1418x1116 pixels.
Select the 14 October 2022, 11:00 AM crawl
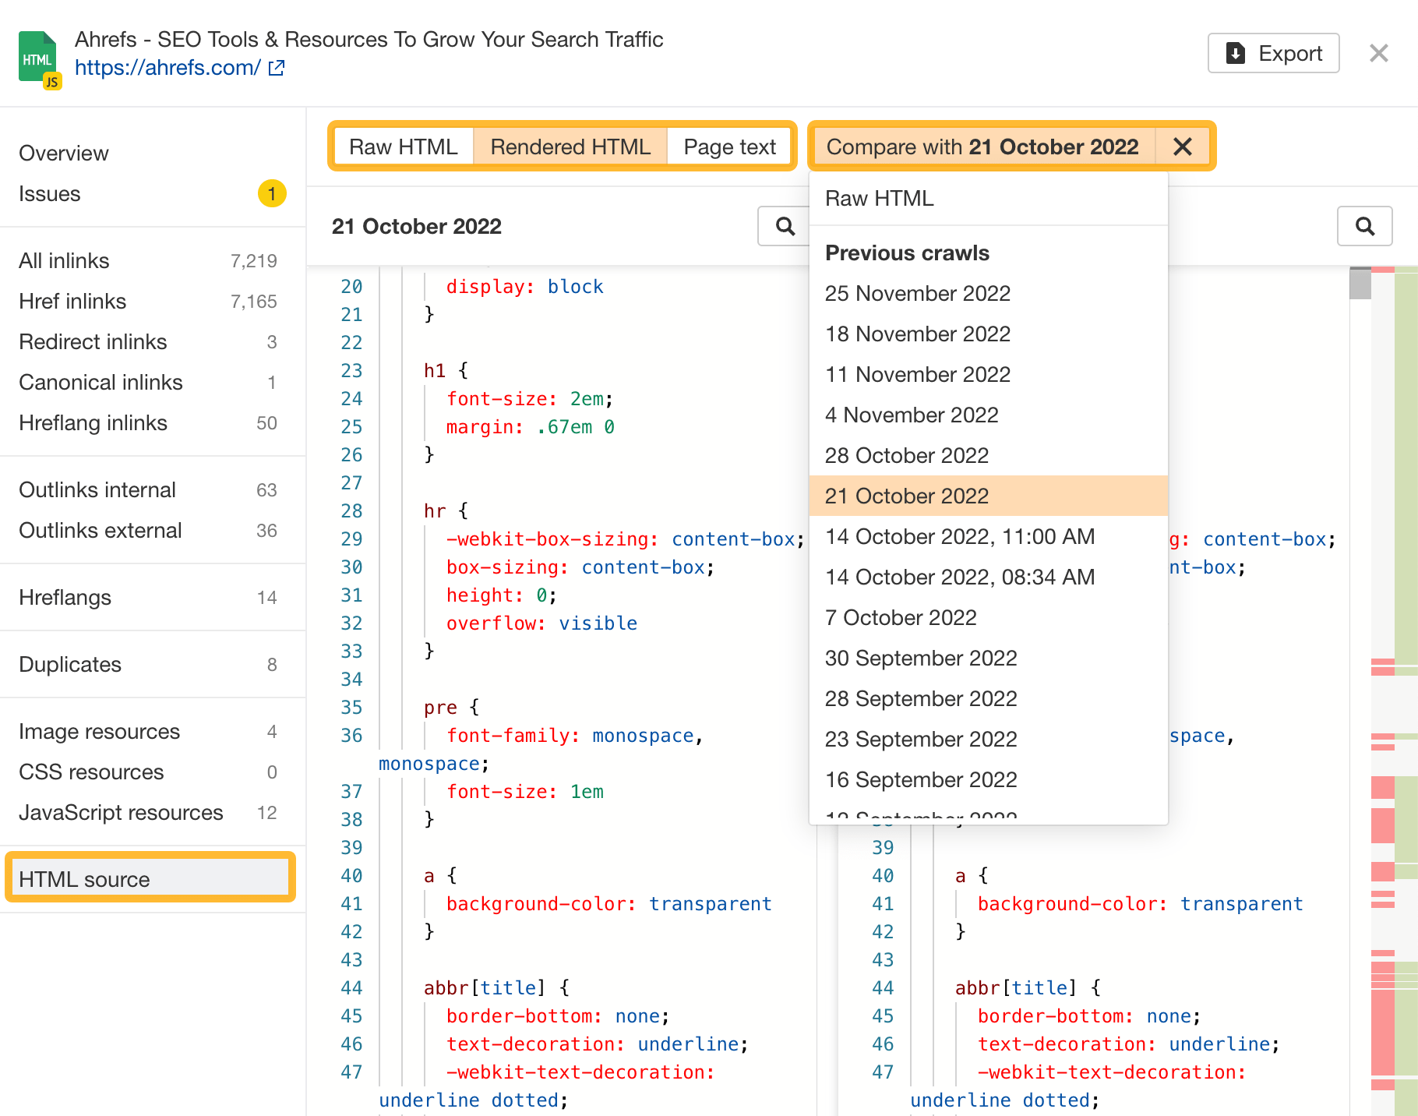[960, 536]
